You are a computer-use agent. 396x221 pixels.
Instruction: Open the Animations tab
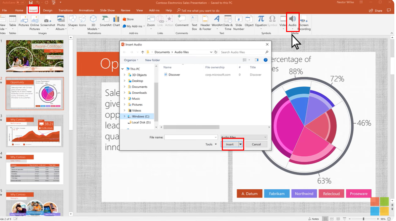[x=86, y=10]
